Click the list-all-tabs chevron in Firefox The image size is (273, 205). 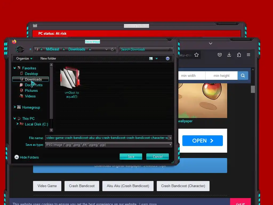[211, 43]
